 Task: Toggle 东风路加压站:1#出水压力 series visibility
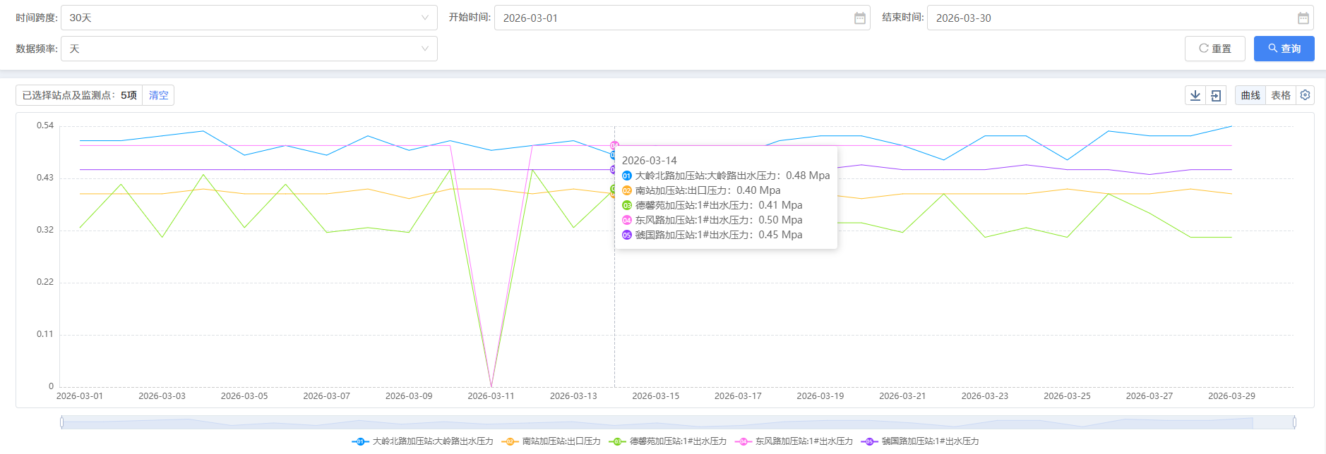click(x=804, y=441)
